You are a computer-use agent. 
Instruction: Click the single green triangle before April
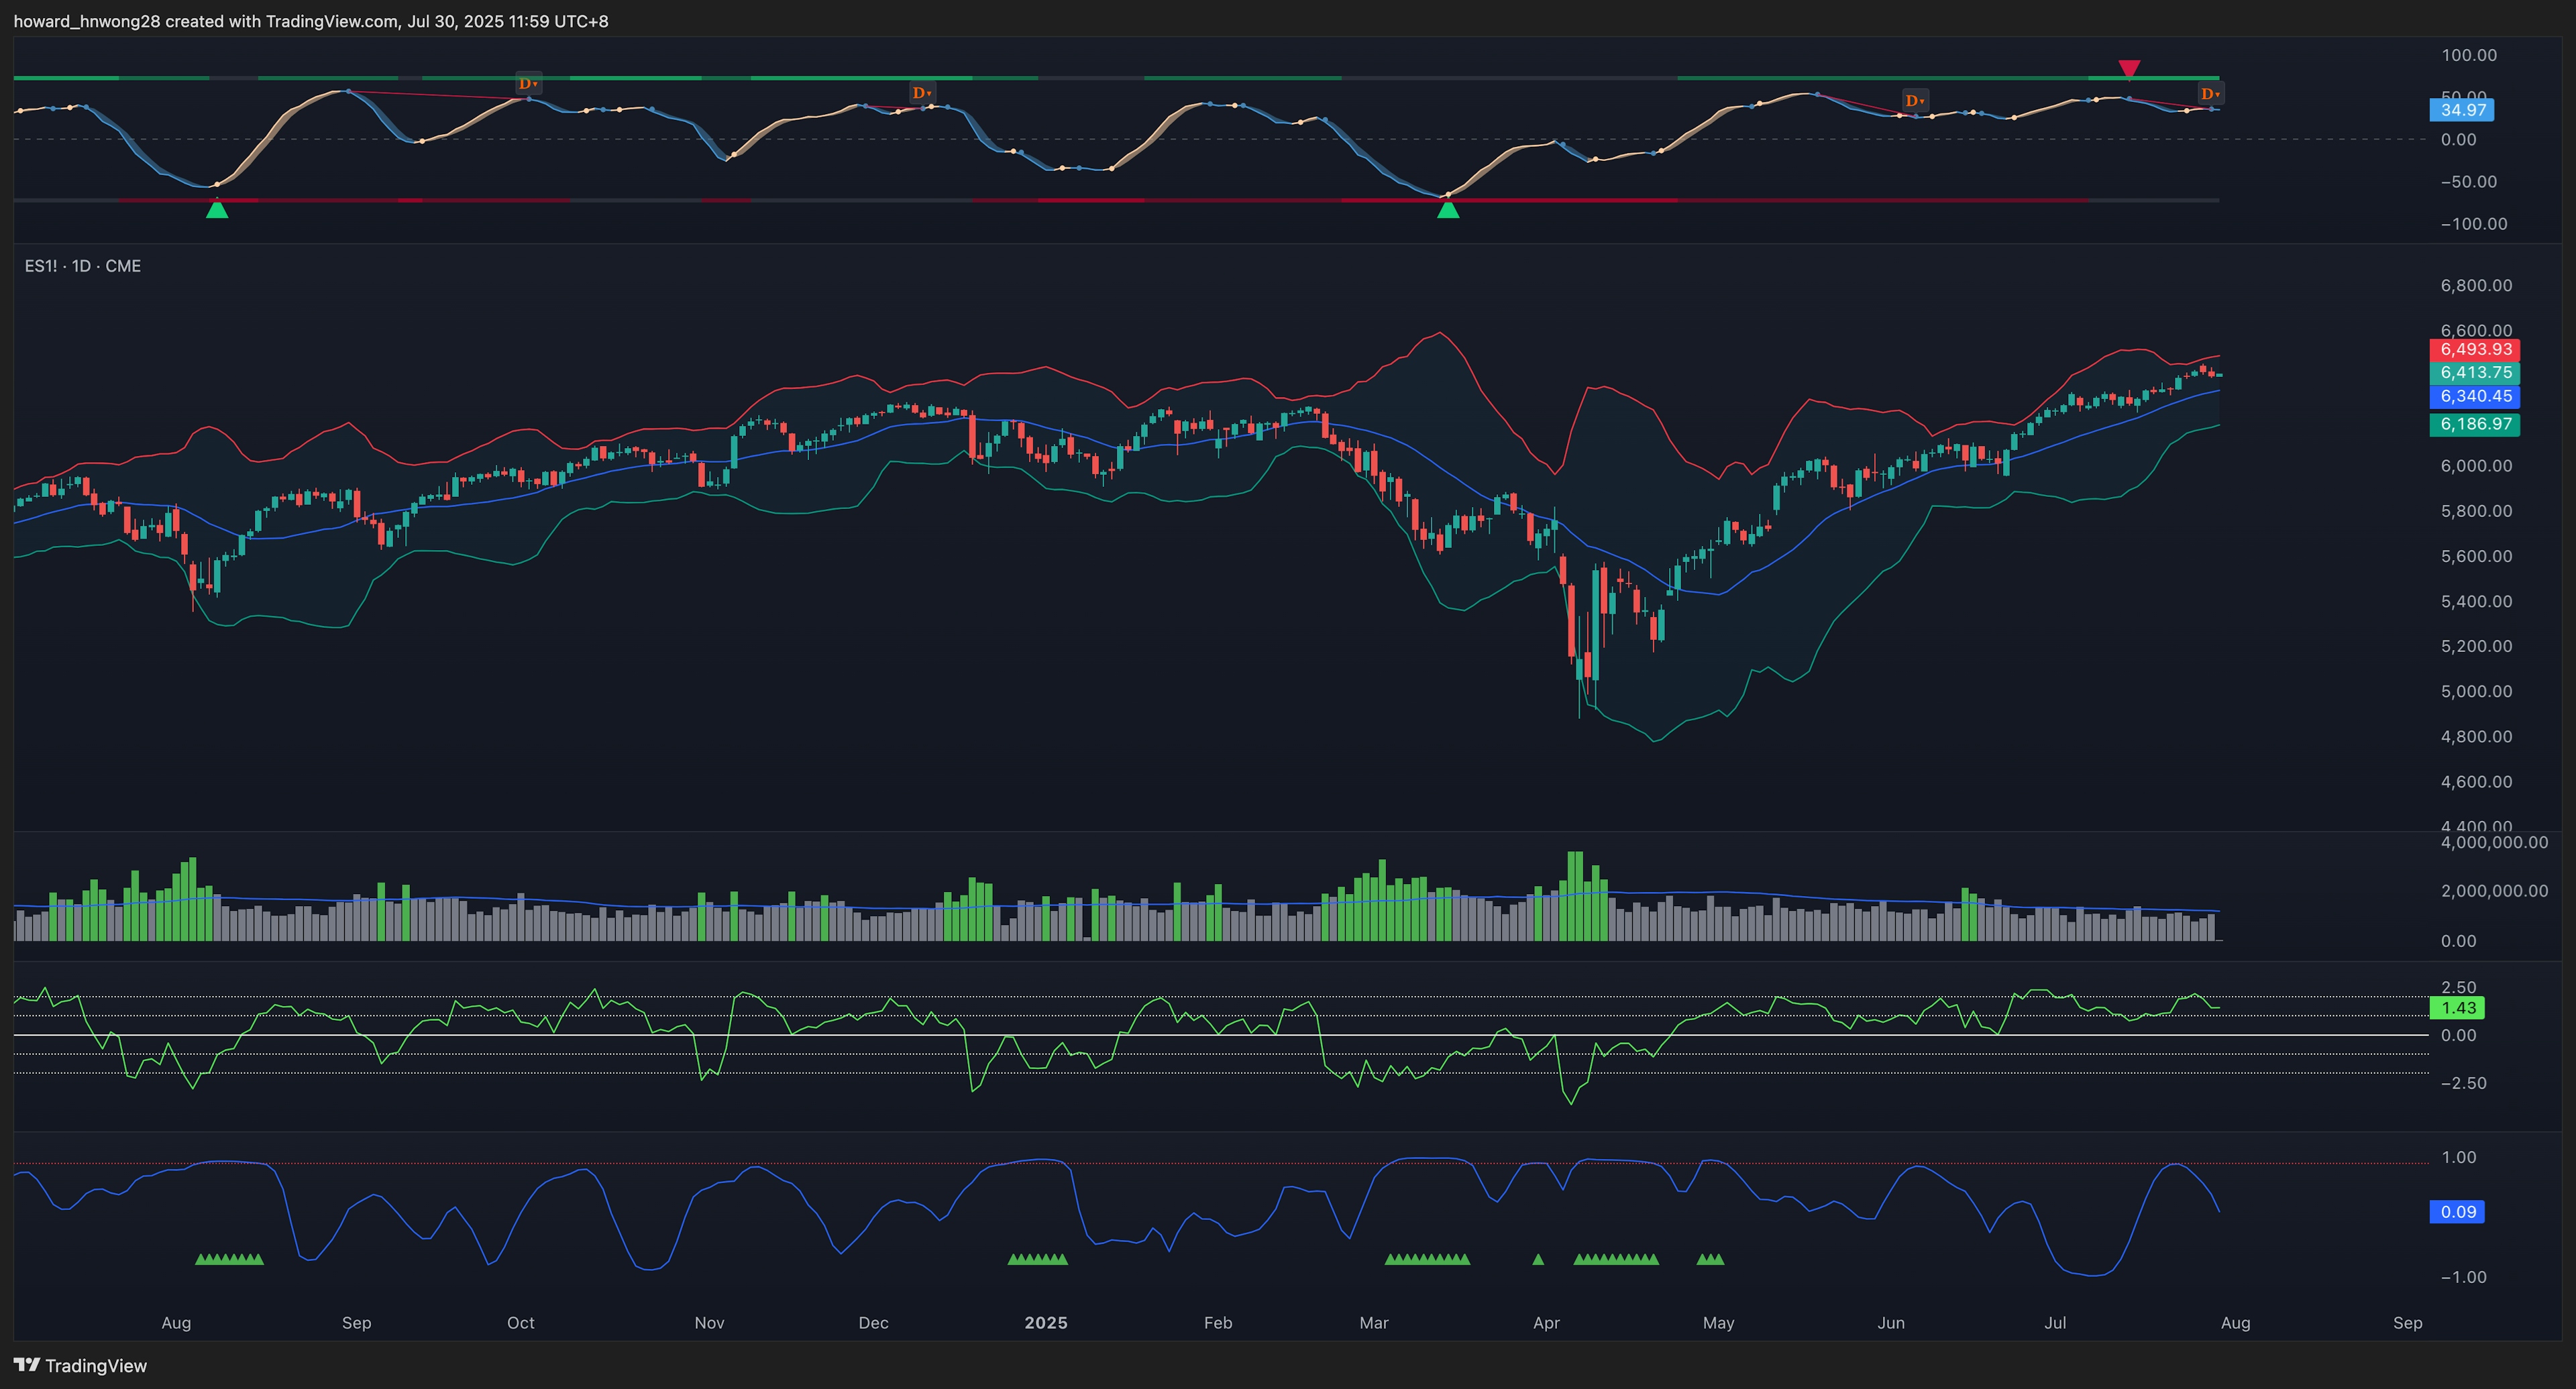[x=1538, y=1259]
